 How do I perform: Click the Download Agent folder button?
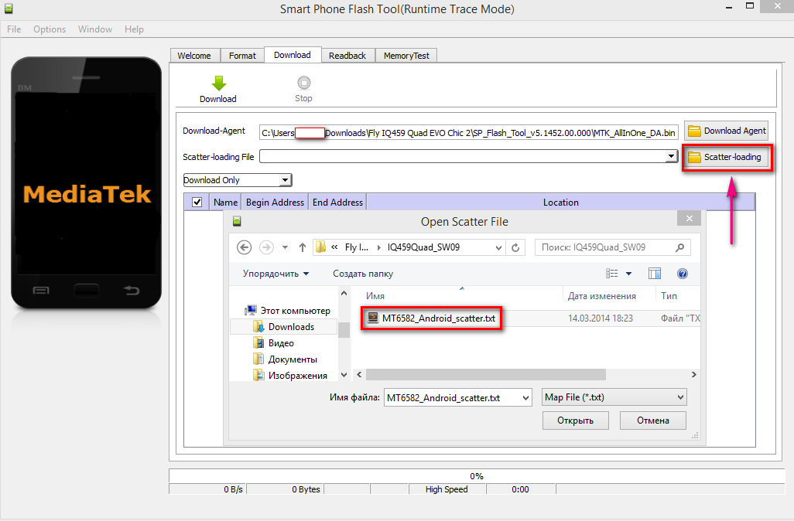[x=726, y=131]
